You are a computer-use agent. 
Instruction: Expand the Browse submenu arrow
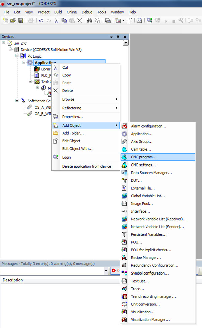point(116,99)
